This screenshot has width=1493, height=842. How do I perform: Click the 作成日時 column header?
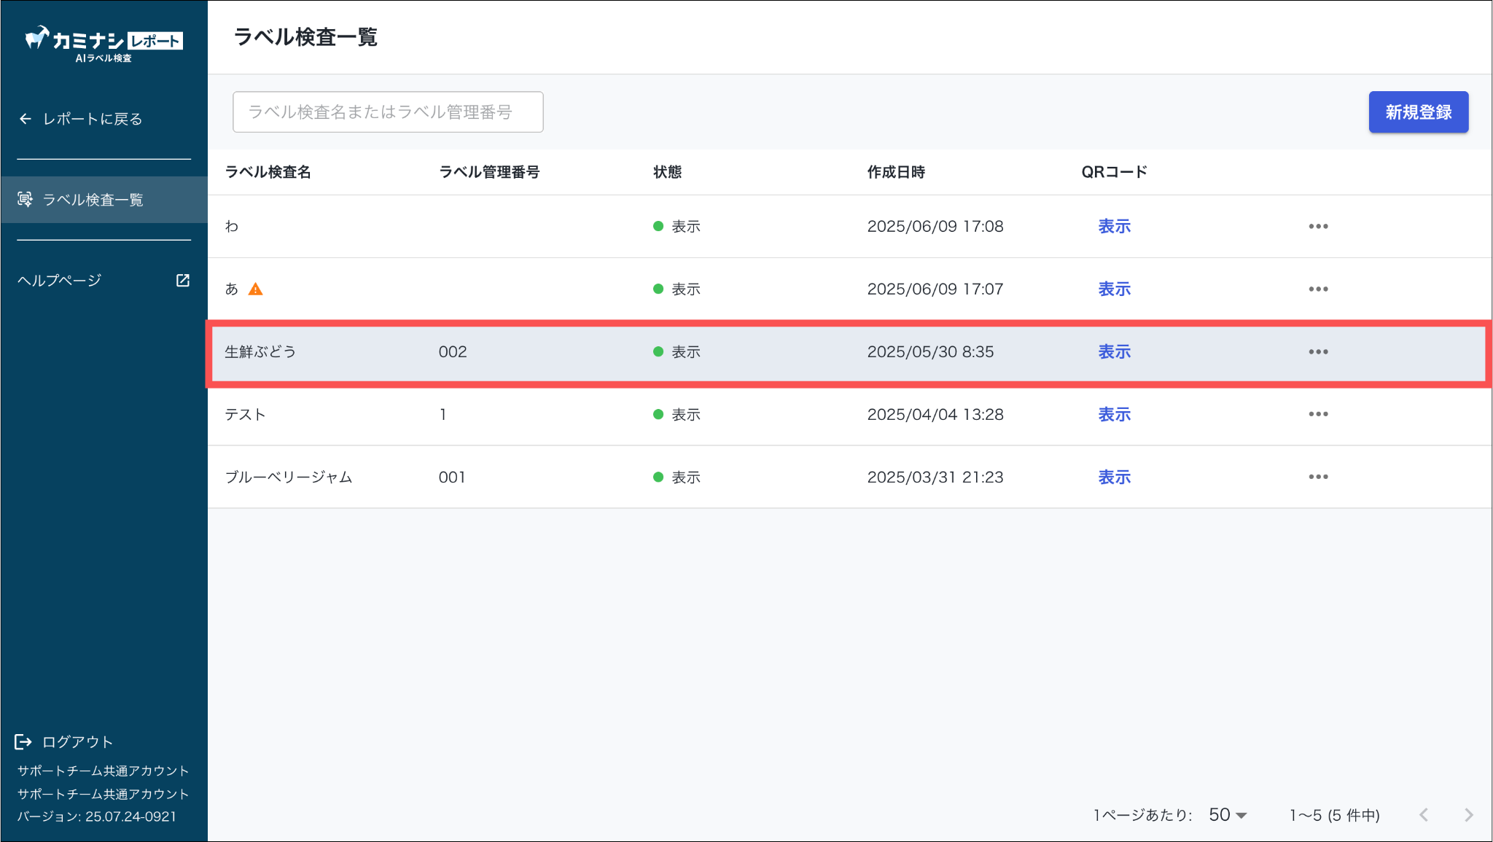coord(896,172)
